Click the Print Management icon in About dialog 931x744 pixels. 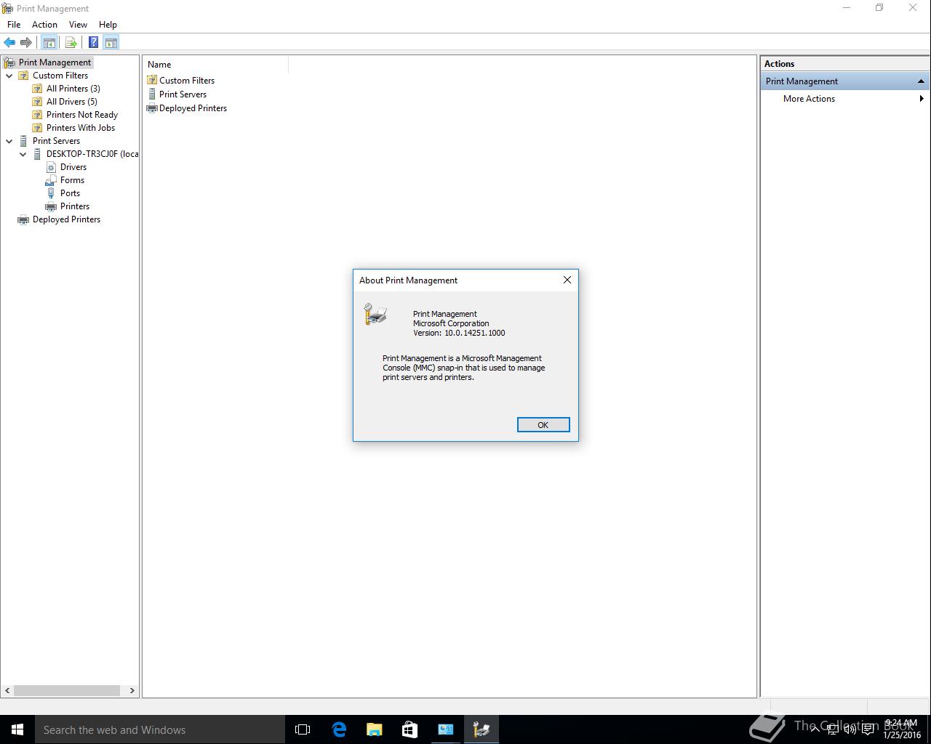tap(375, 314)
